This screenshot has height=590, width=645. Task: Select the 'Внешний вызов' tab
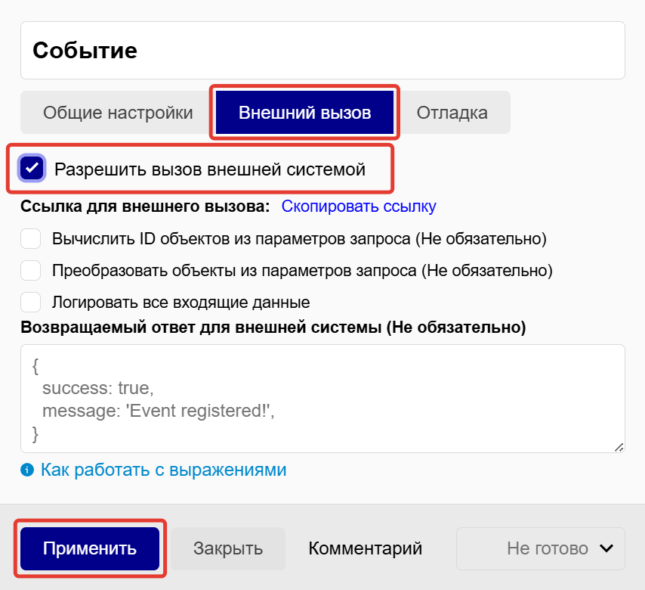pos(304,113)
